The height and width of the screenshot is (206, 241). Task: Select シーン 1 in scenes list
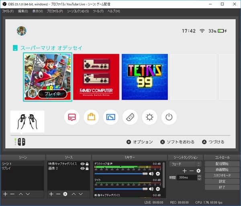(22, 164)
